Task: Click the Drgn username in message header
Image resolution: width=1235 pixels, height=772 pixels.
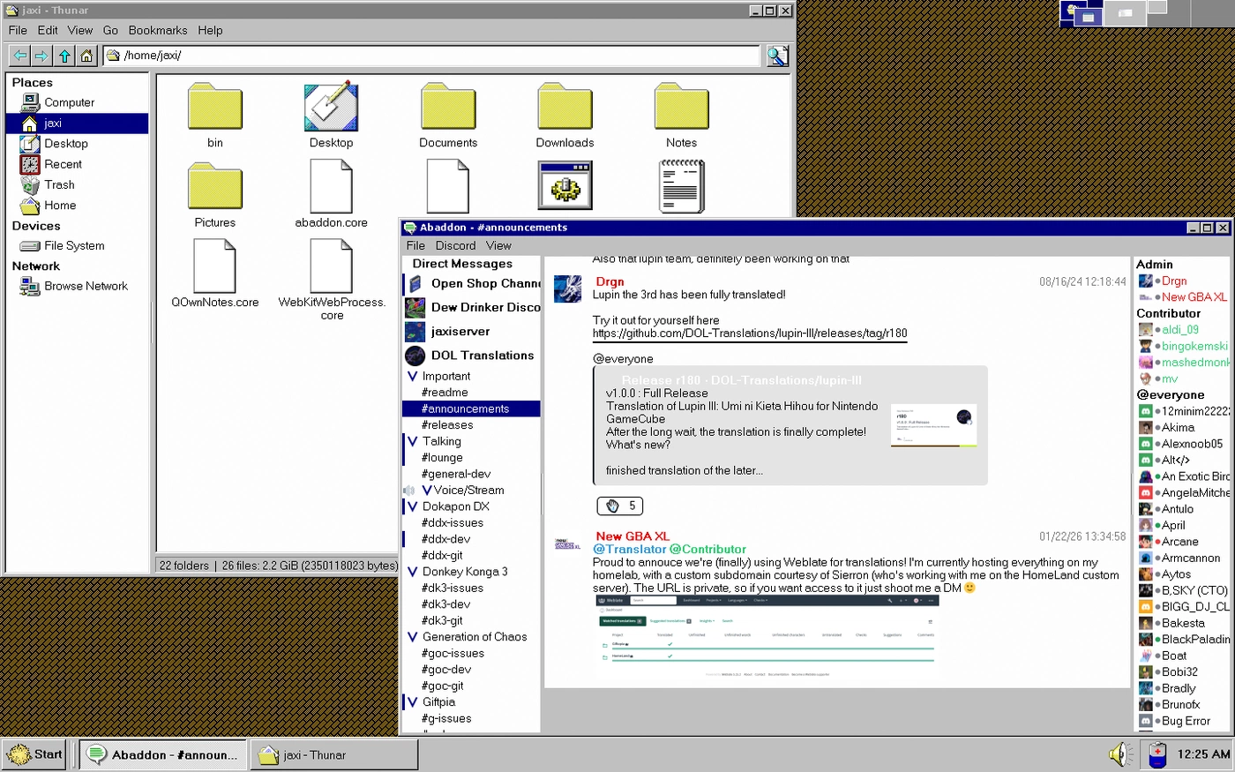Action: coord(610,281)
